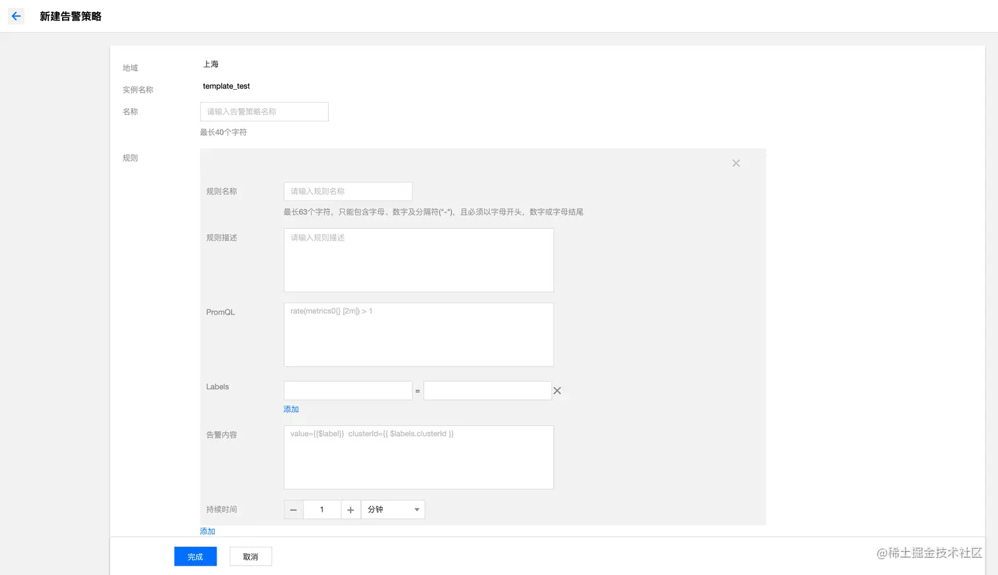The height and width of the screenshot is (575, 998).
Task: Click 添加 link below the rule panel
Action: (207, 531)
